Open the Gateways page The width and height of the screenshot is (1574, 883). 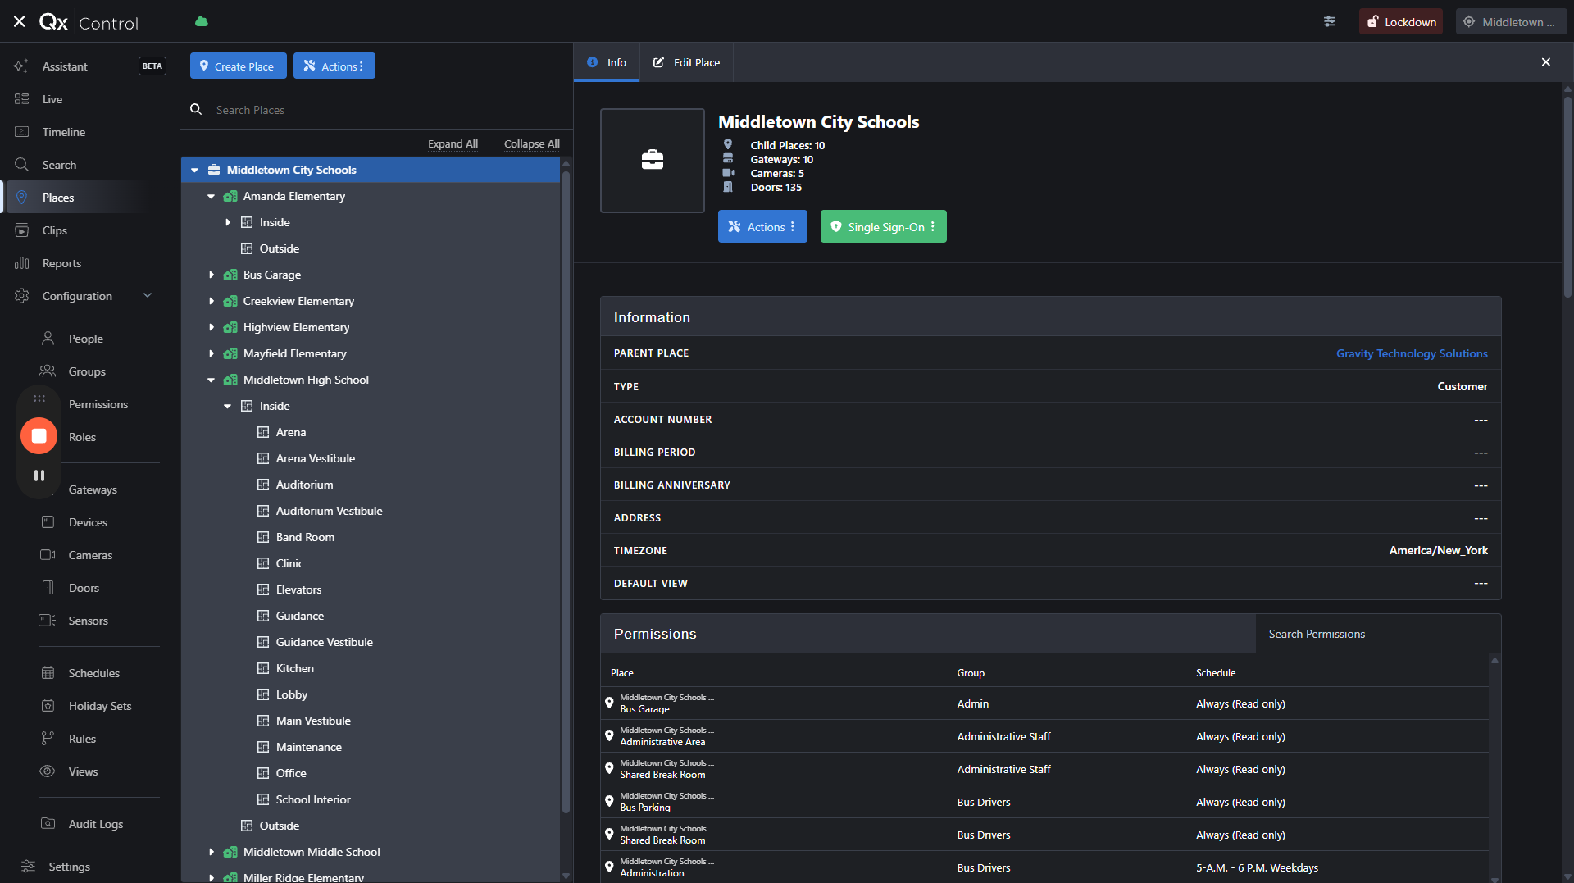[x=93, y=489]
